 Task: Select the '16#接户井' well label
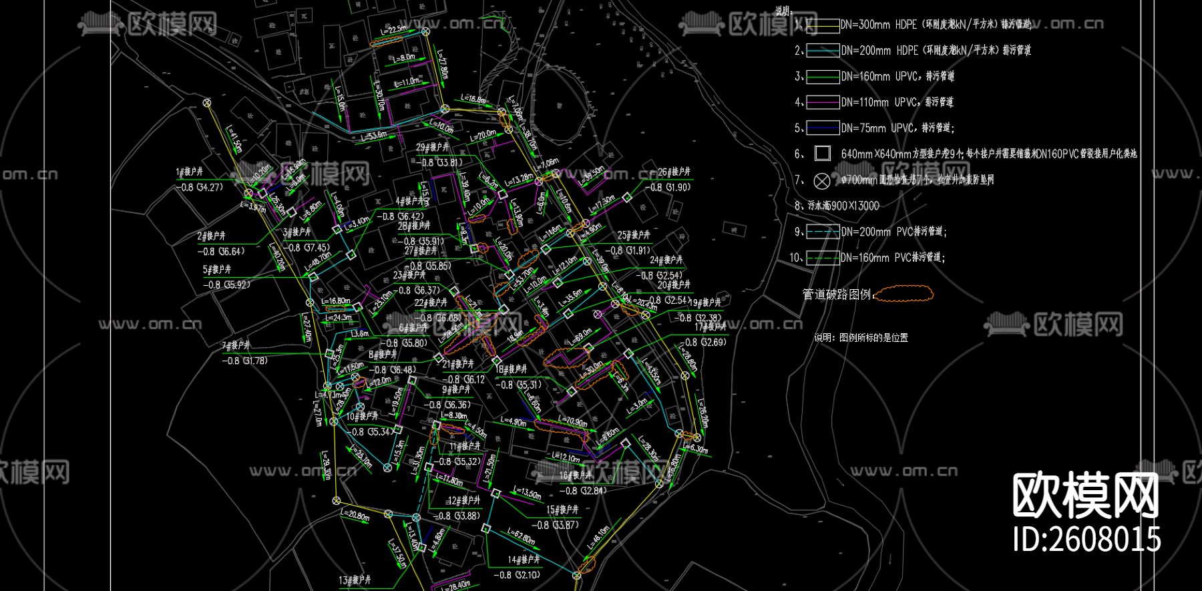[576, 475]
